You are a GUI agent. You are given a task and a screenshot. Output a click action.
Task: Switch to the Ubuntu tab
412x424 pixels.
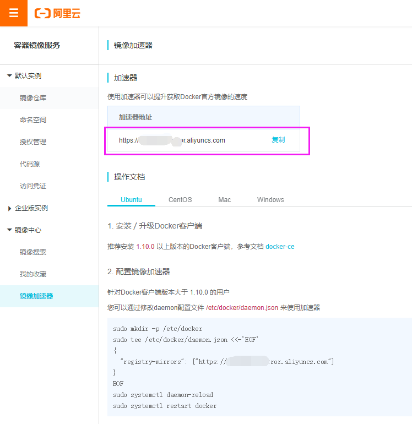(x=131, y=200)
